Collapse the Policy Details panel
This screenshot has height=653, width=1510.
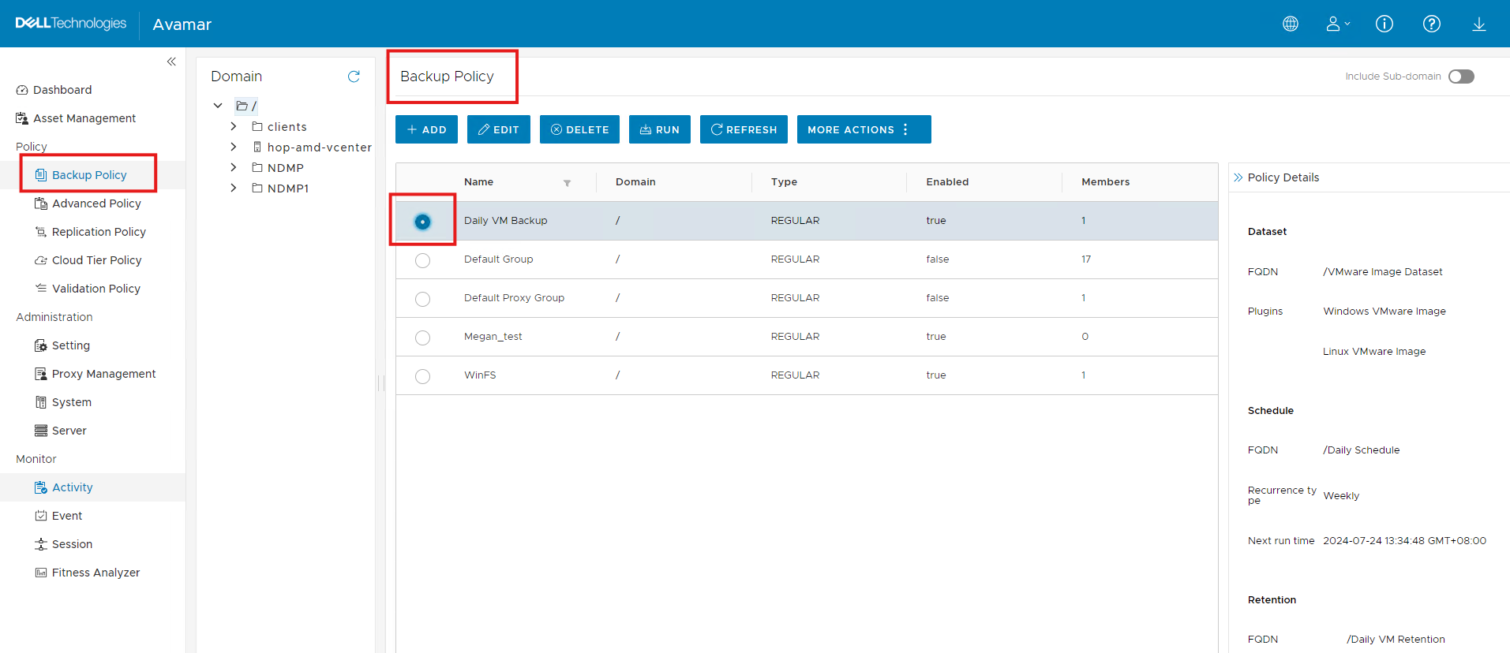(x=1238, y=177)
